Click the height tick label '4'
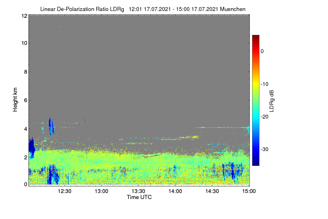The width and height of the screenshot is (328, 219). click(25, 129)
